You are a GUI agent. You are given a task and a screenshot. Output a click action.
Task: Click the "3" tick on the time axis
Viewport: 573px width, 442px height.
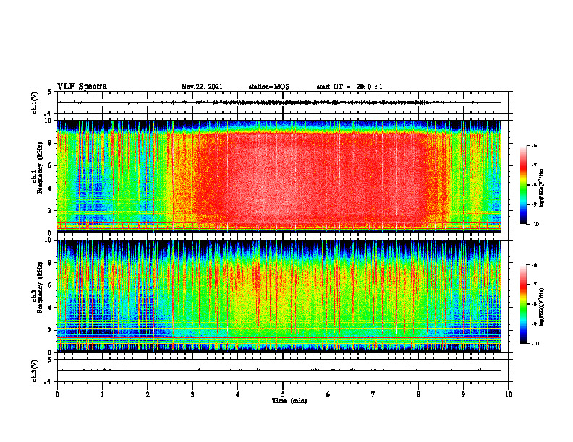tap(192, 394)
